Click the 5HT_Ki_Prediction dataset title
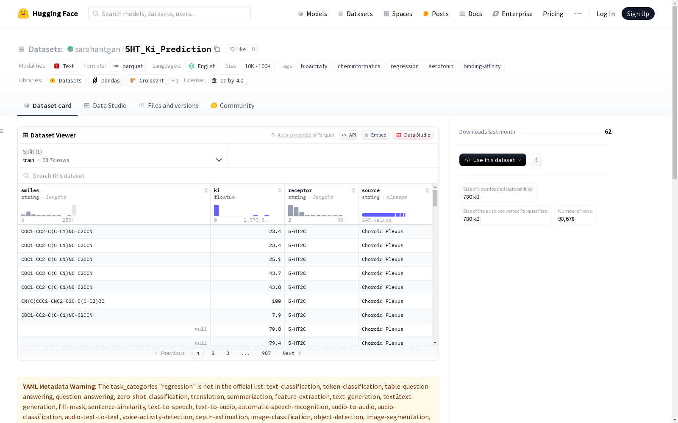This screenshot has height=423, width=678. click(x=168, y=49)
